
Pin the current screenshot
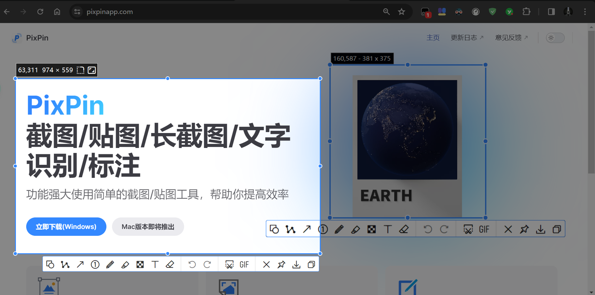tap(281, 264)
